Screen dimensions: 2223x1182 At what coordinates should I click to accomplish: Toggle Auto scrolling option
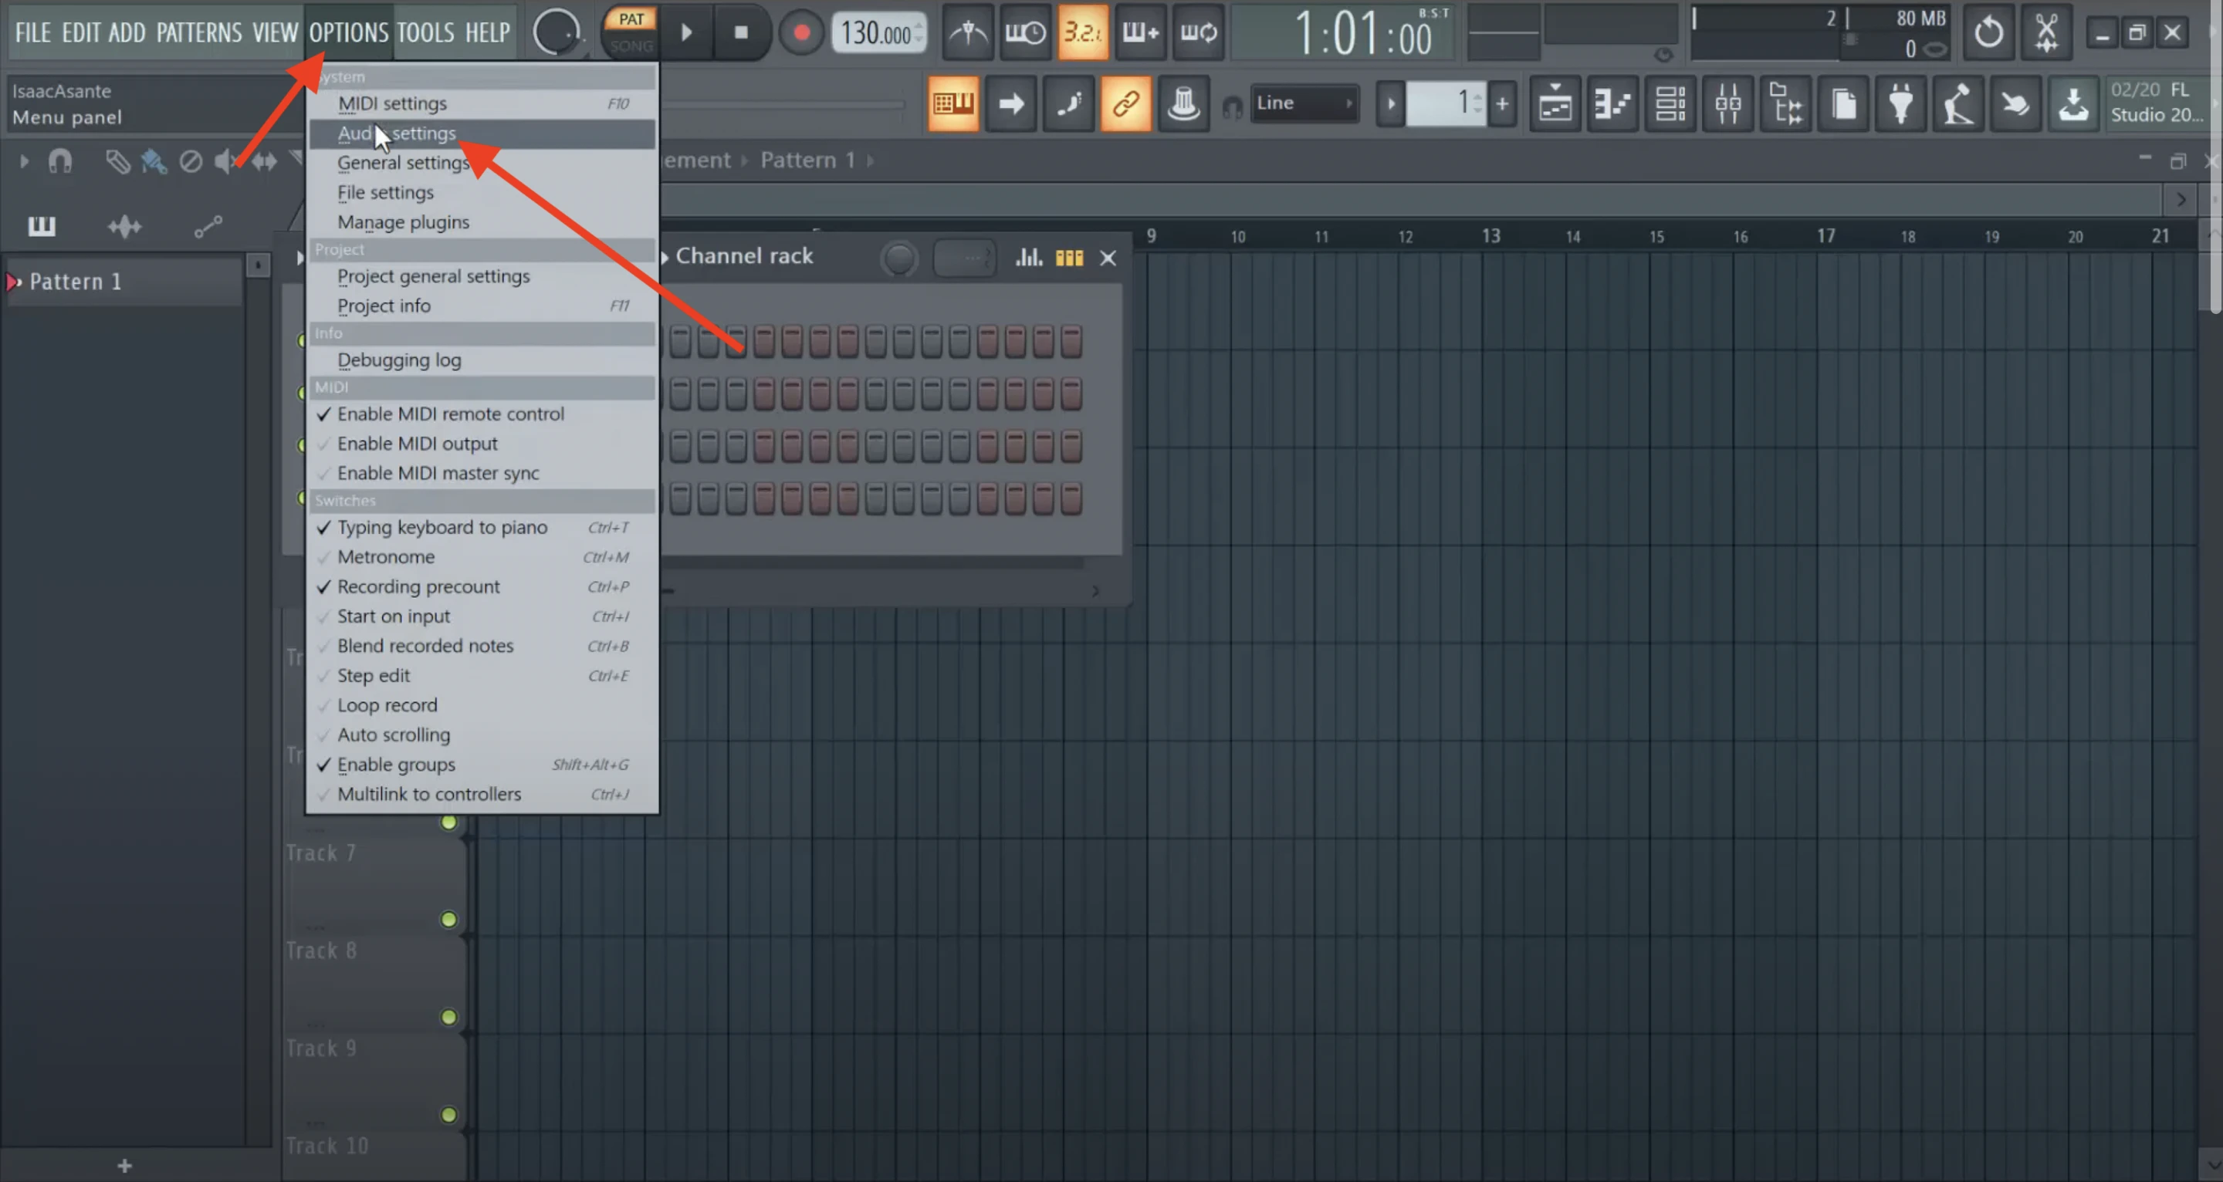pyautogui.click(x=394, y=734)
